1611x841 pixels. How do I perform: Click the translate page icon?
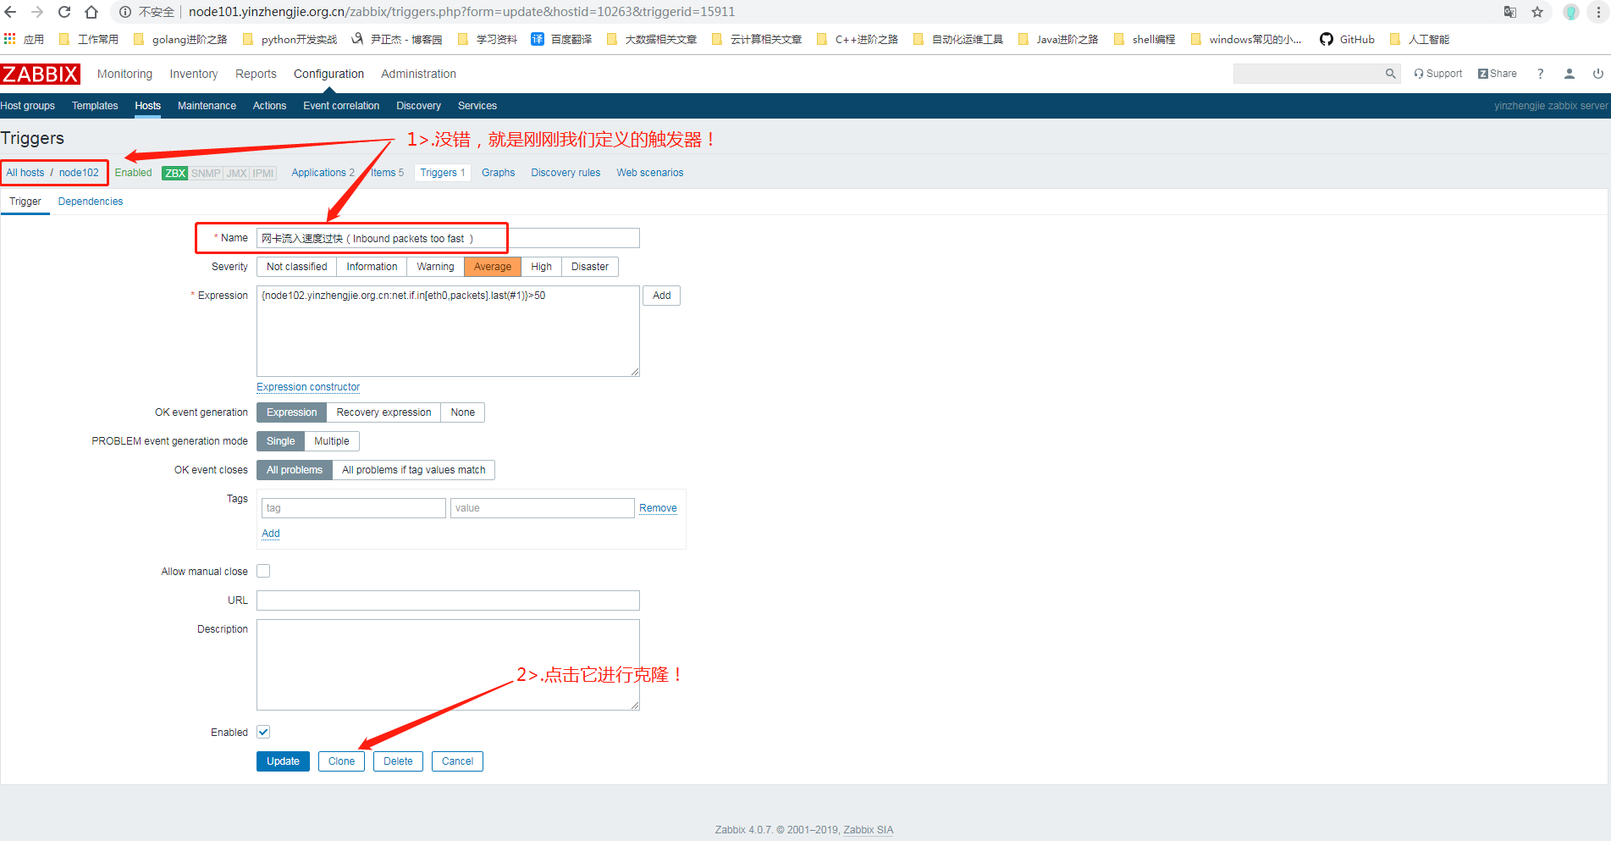click(1510, 12)
